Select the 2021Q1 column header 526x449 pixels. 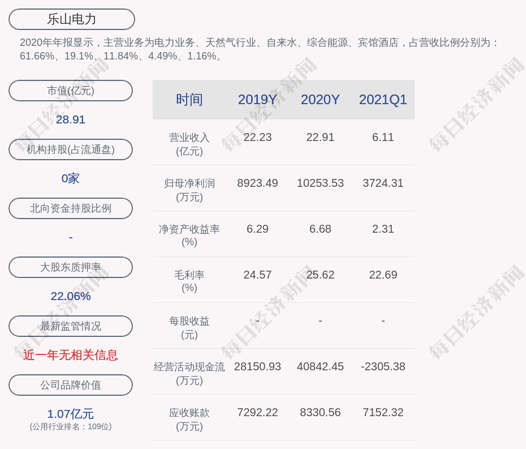[383, 100]
